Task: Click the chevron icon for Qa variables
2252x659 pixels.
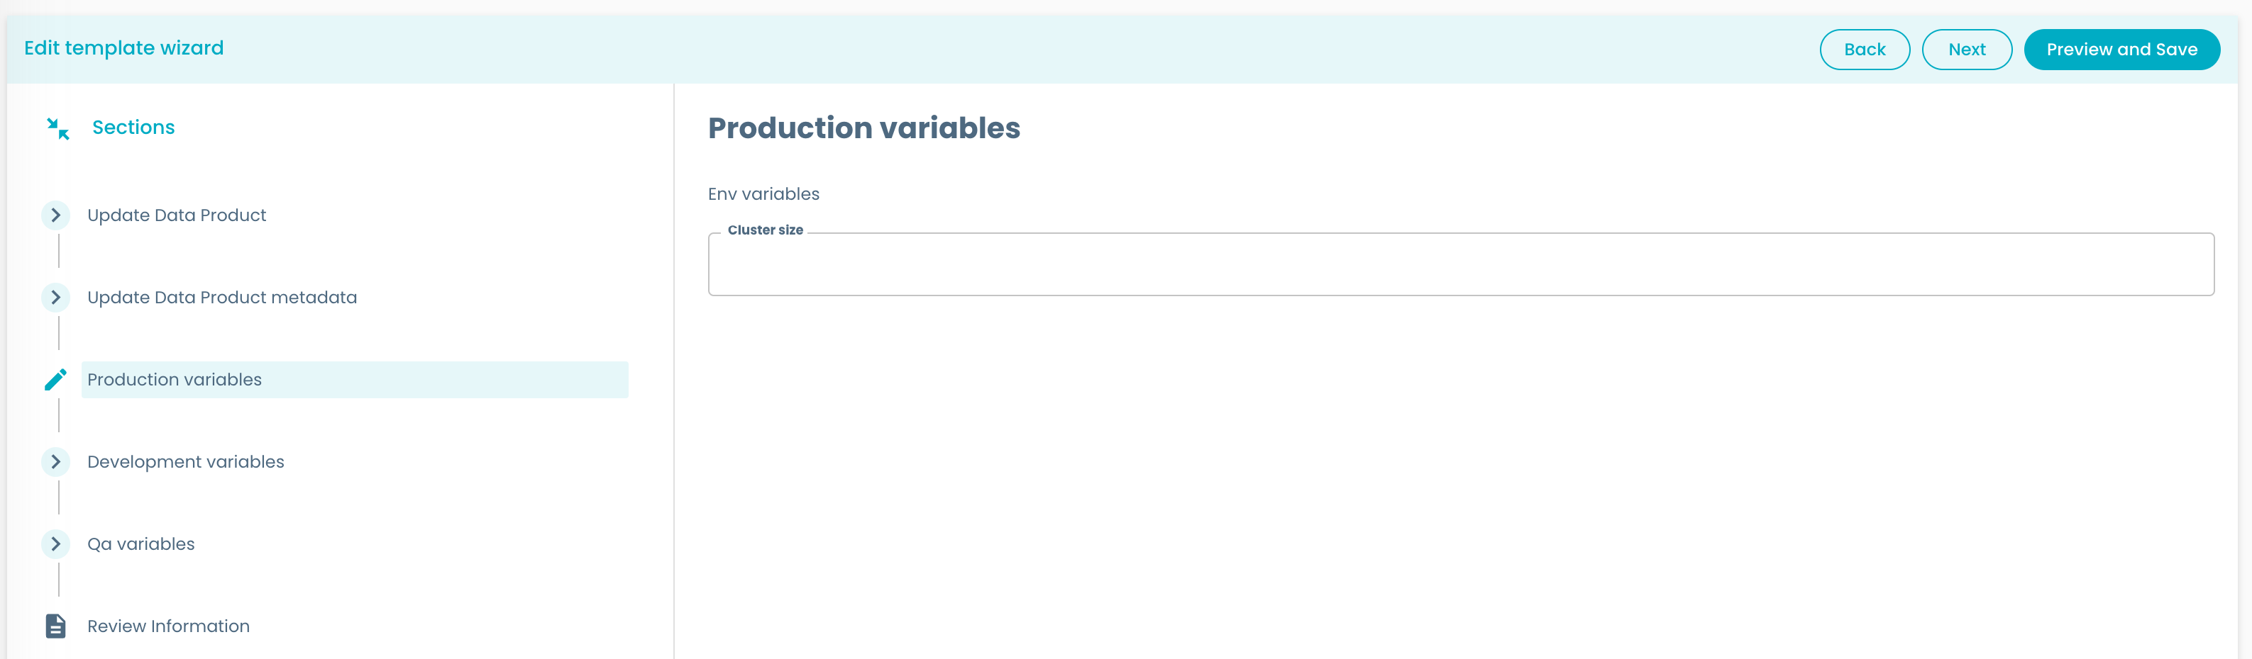Action: pos(56,543)
